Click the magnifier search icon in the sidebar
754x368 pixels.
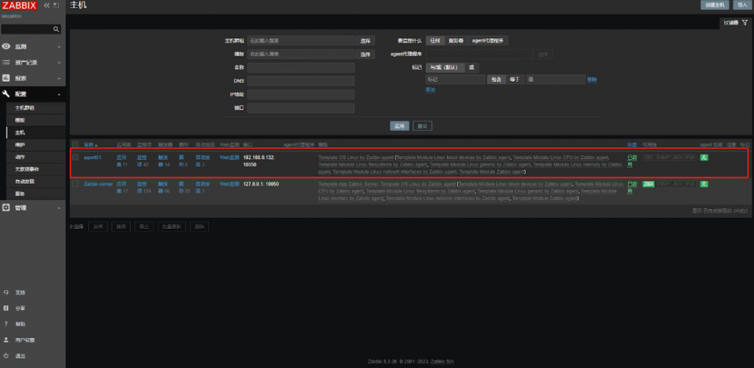click(56, 29)
